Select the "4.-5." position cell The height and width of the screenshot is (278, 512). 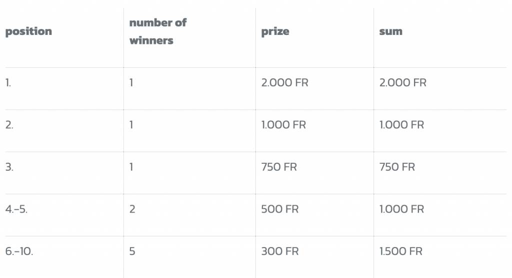coord(16,209)
